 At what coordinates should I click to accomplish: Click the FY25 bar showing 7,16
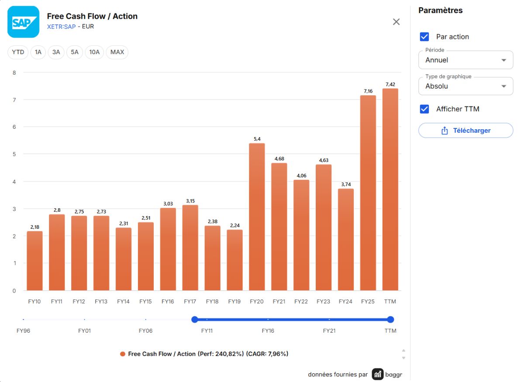368,193
